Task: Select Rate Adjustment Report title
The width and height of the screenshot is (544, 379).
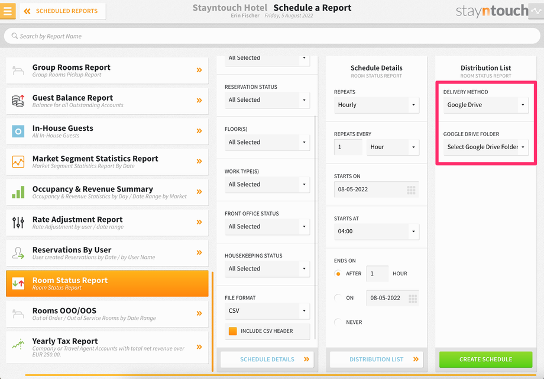Action: (x=77, y=220)
